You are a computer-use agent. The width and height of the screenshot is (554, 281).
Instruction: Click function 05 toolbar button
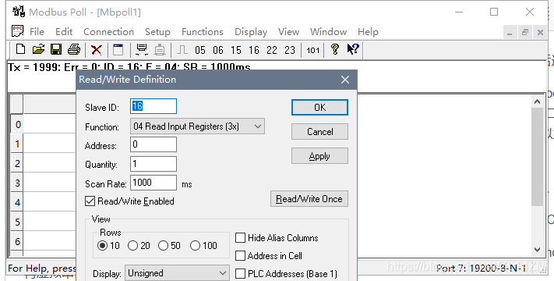[x=200, y=50]
